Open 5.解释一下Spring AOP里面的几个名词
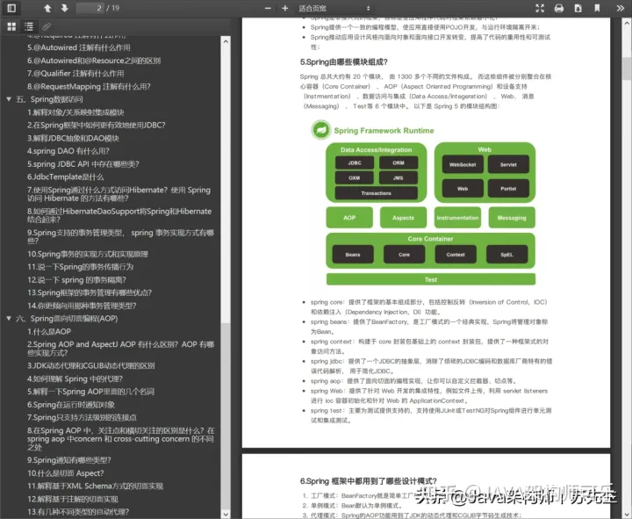This screenshot has width=632, height=519. (90, 392)
